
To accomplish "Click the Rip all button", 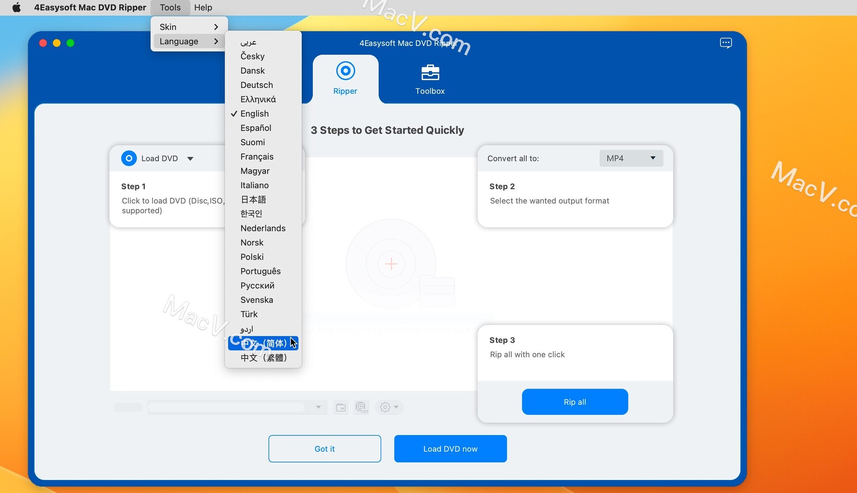I will tap(575, 402).
